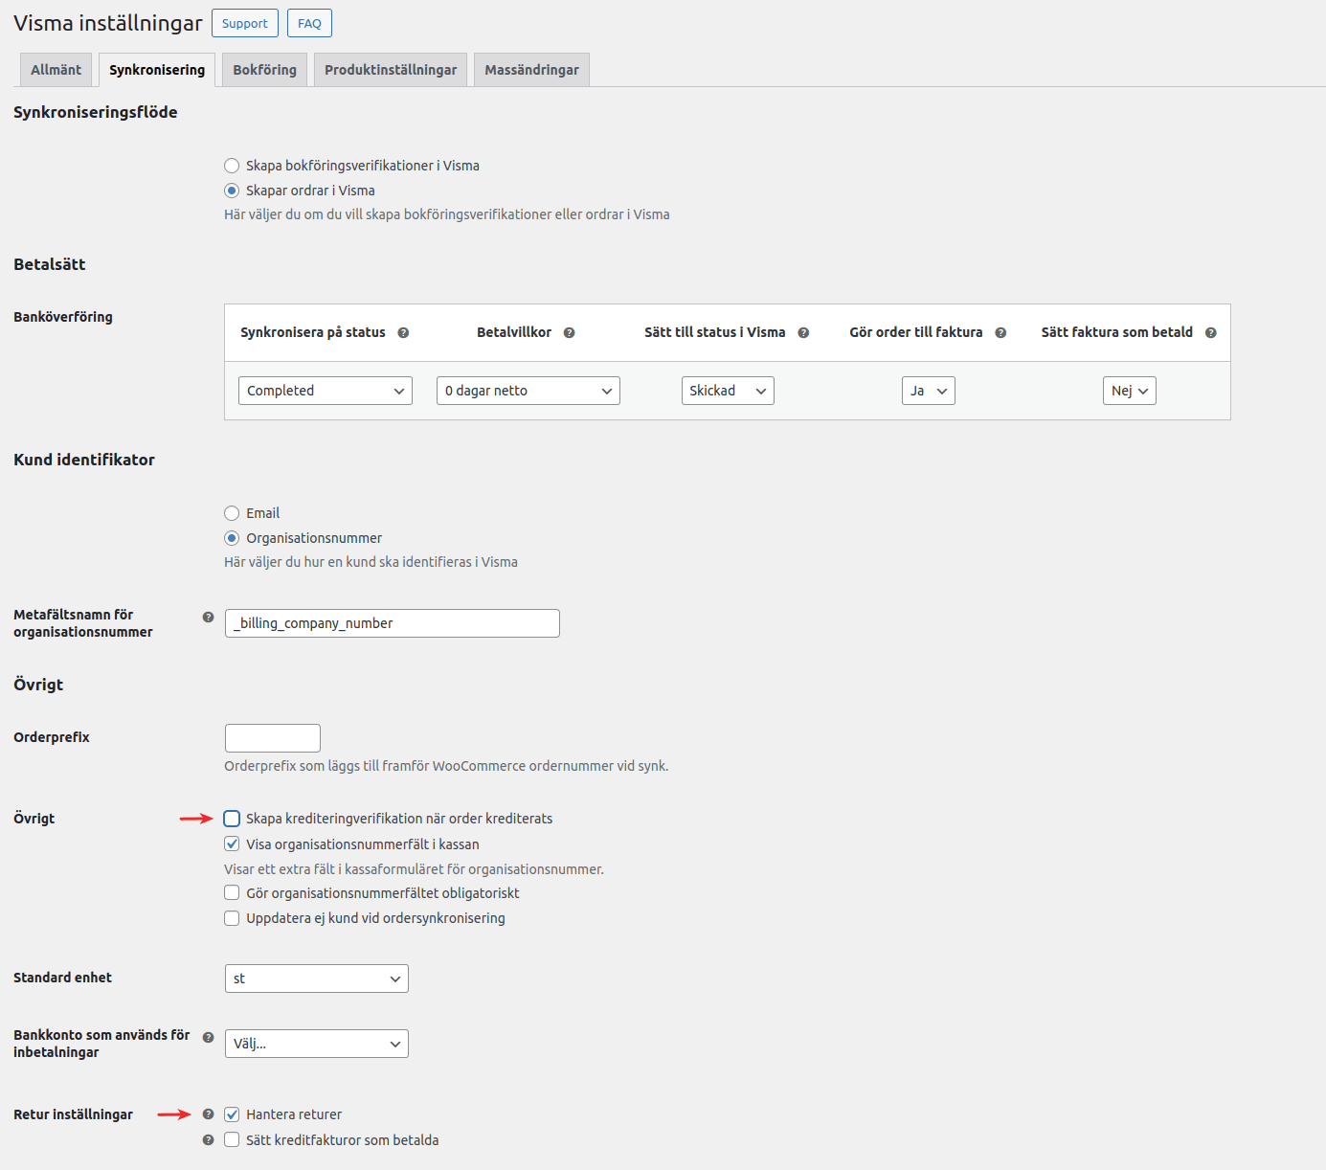
Task: Click help icon next to Sätt till status i Visma
Action: pyautogui.click(x=803, y=333)
